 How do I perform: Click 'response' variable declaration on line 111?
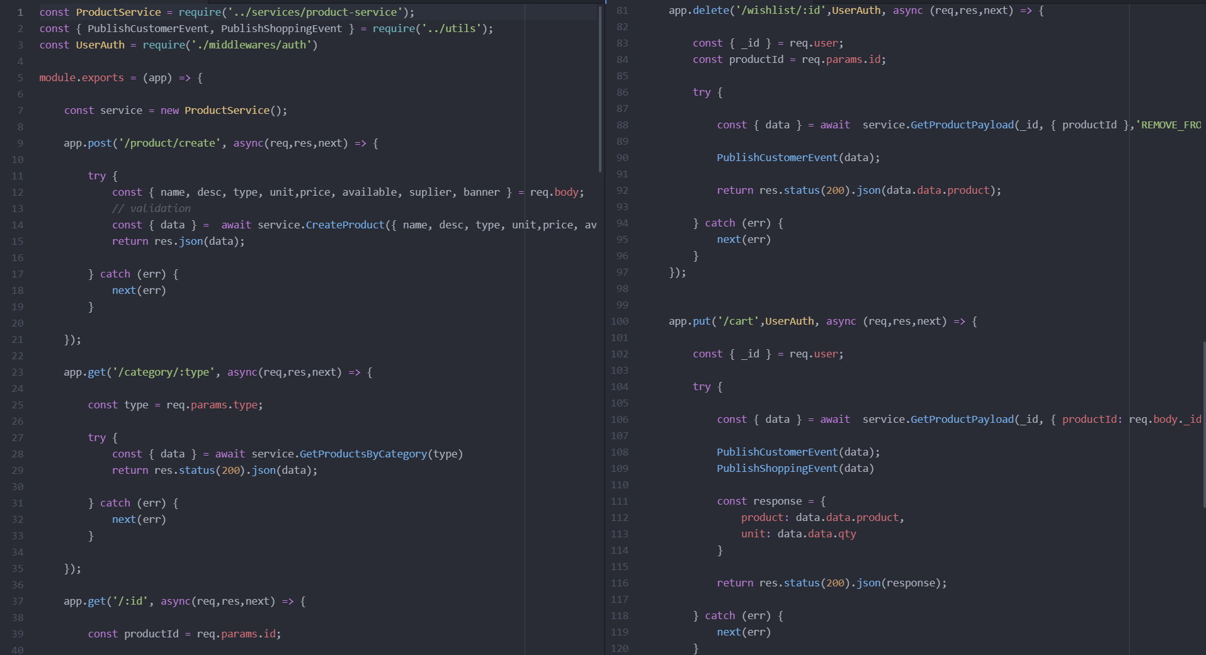777,501
